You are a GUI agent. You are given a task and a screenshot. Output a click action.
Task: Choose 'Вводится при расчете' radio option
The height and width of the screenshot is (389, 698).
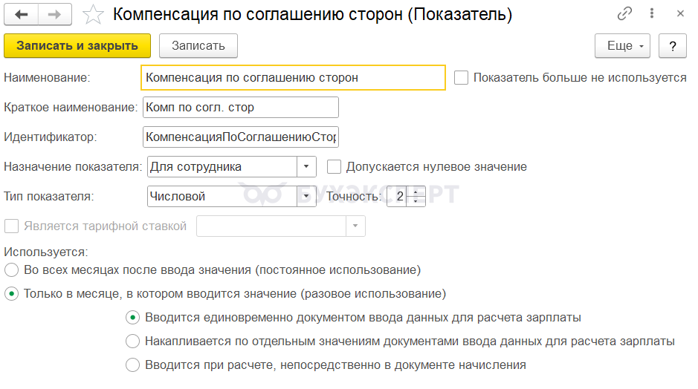132,365
